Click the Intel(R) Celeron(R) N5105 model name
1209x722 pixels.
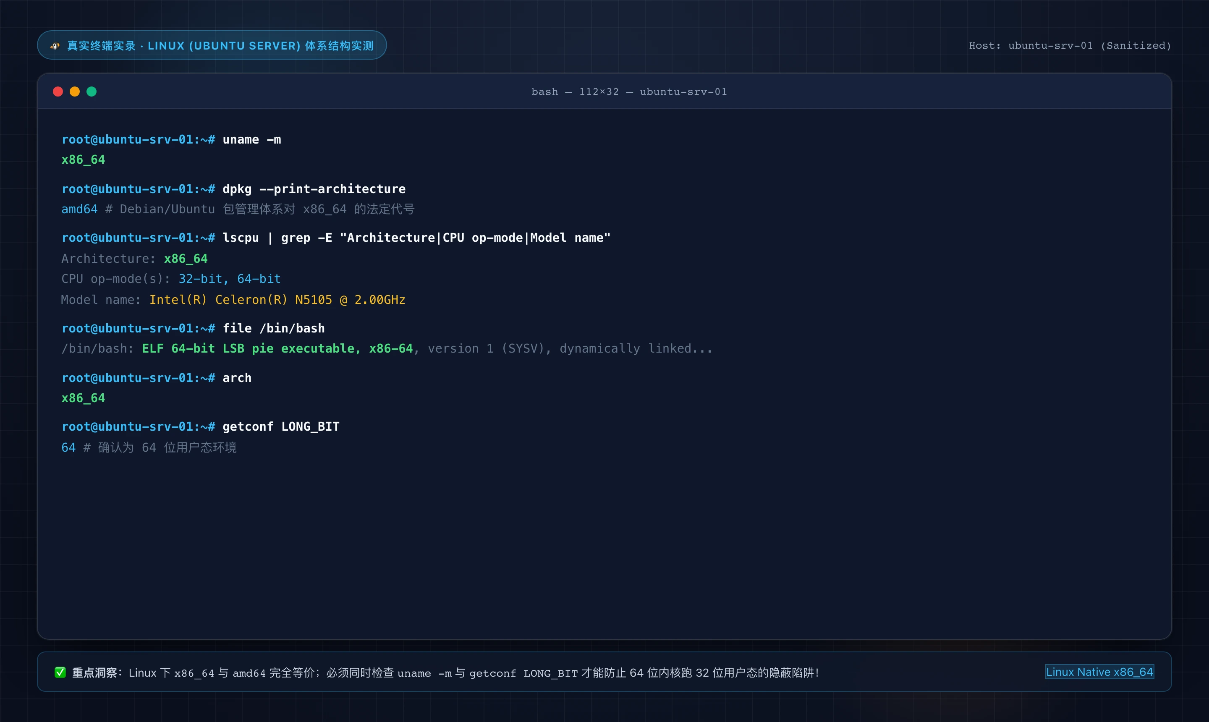coord(277,300)
